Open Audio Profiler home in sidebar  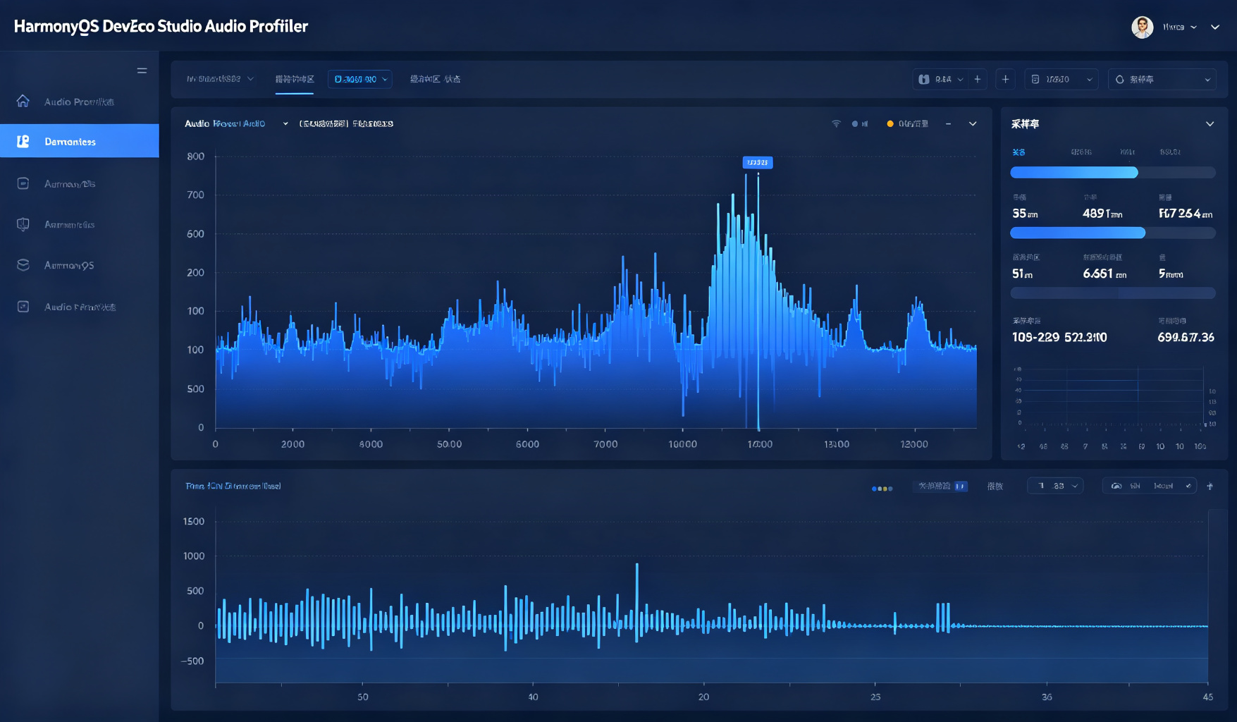click(80, 102)
